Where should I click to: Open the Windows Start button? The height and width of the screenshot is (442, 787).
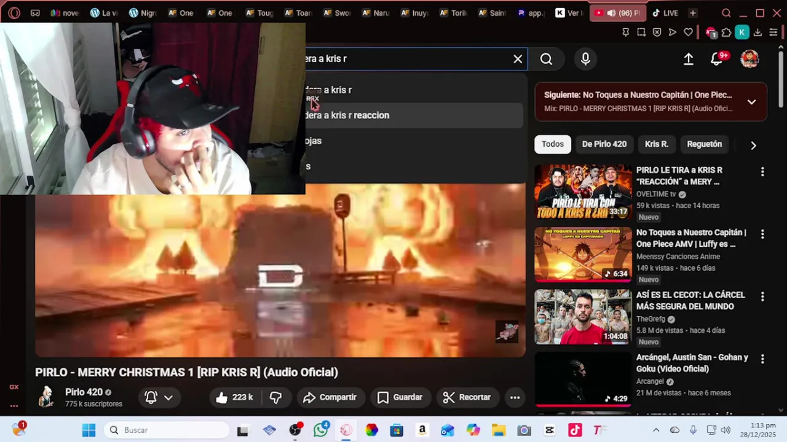click(x=89, y=430)
